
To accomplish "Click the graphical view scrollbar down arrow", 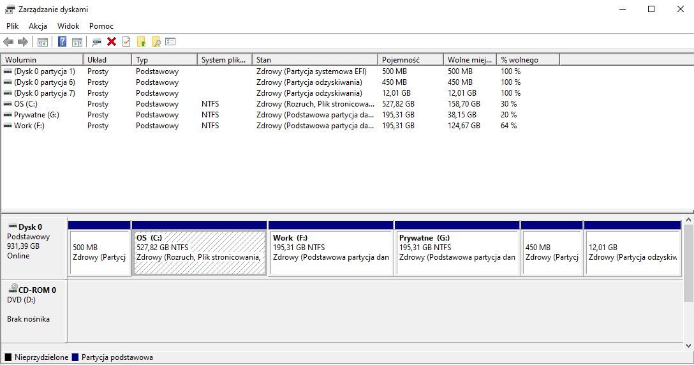I will pos(688,345).
